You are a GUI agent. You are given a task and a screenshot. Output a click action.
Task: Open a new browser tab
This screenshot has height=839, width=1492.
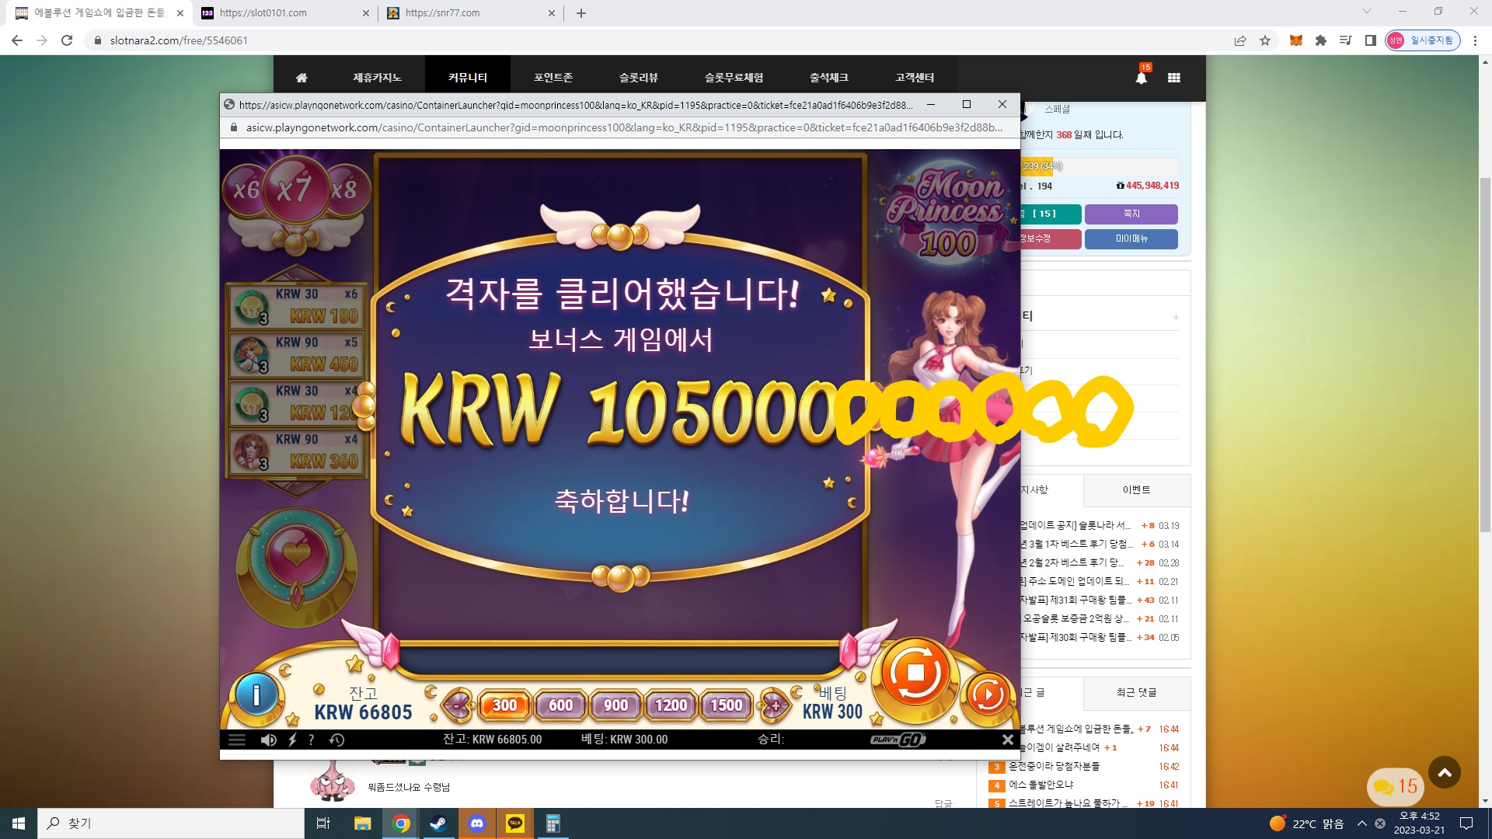point(581,13)
